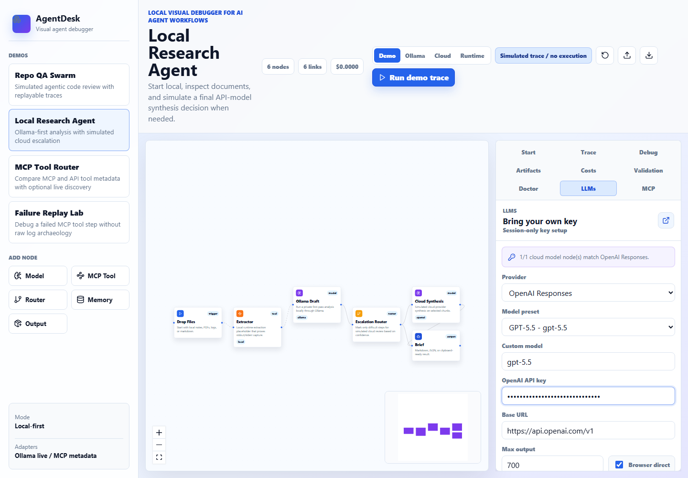This screenshot has height=478, width=688.
Task: Click the Max output field
Action: [552, 464]
